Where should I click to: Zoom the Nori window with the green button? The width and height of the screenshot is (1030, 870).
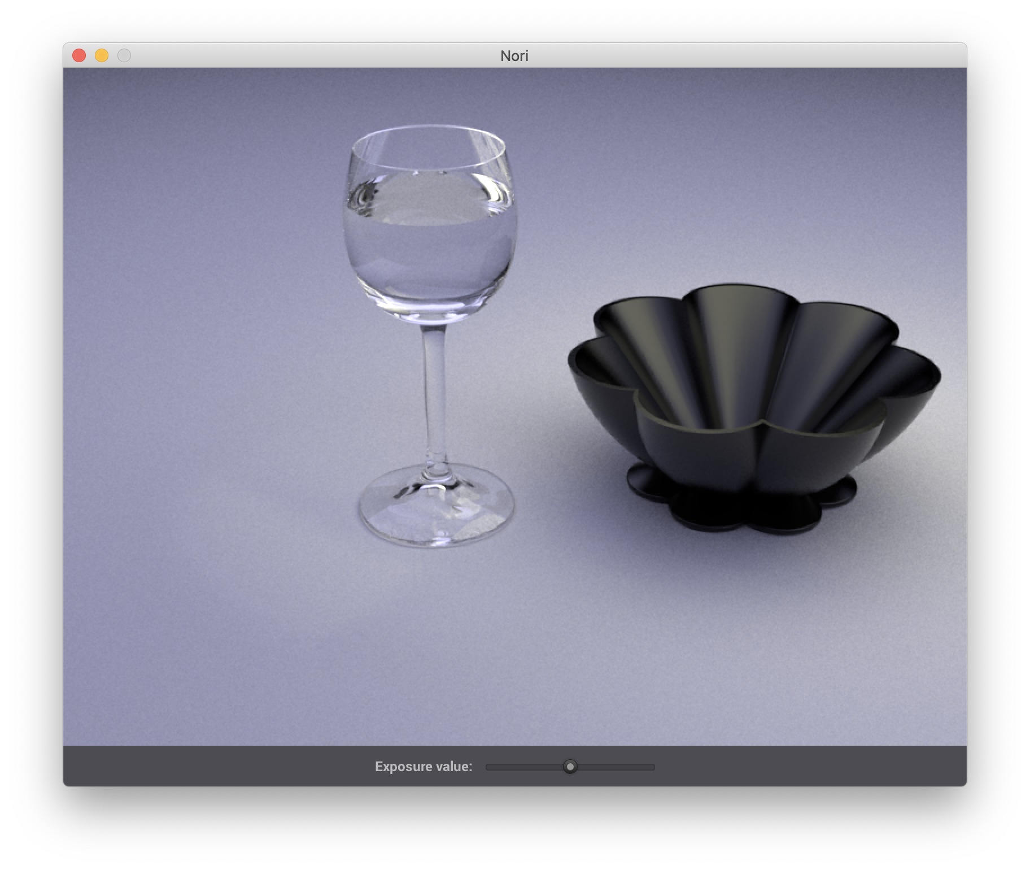click(123, 55)
